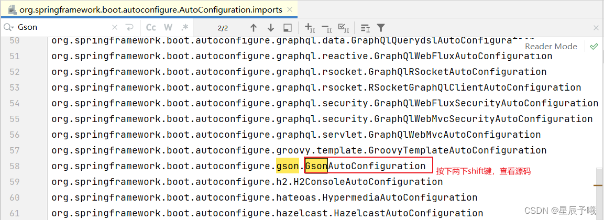Clear the Gson search text
Viewport: 604px width, 220px height.
pos(114,28)
